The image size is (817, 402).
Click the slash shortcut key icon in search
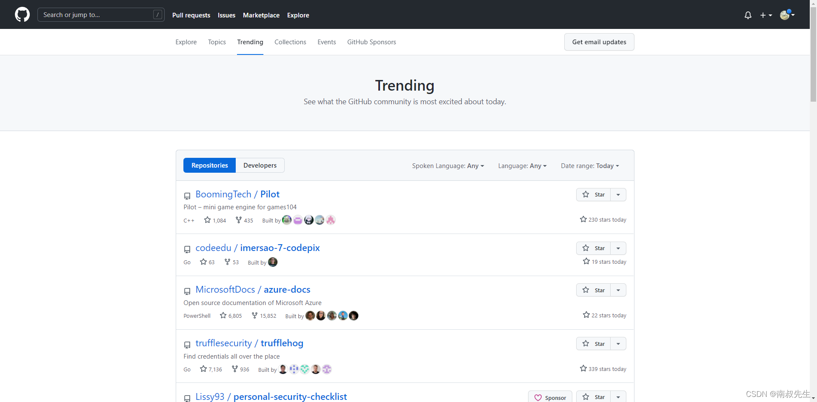[x=157, y=14]
